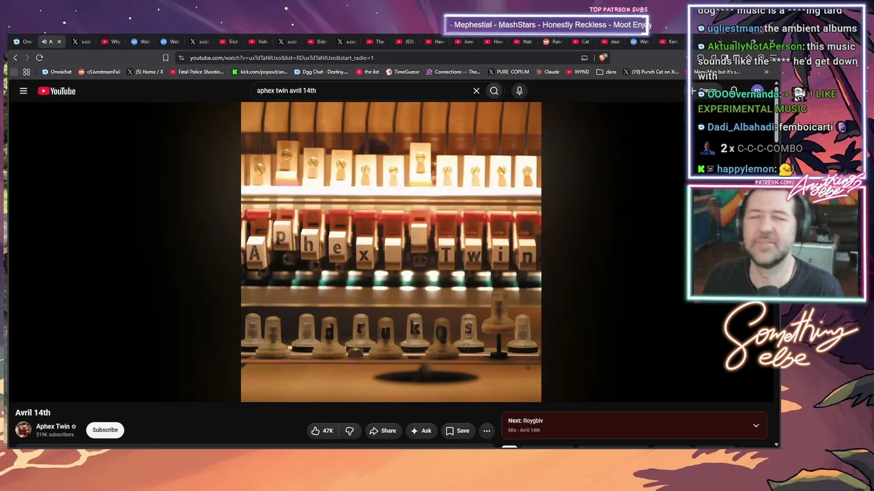
Task: Open the Claude bookmark
Action: pos(547,72)
